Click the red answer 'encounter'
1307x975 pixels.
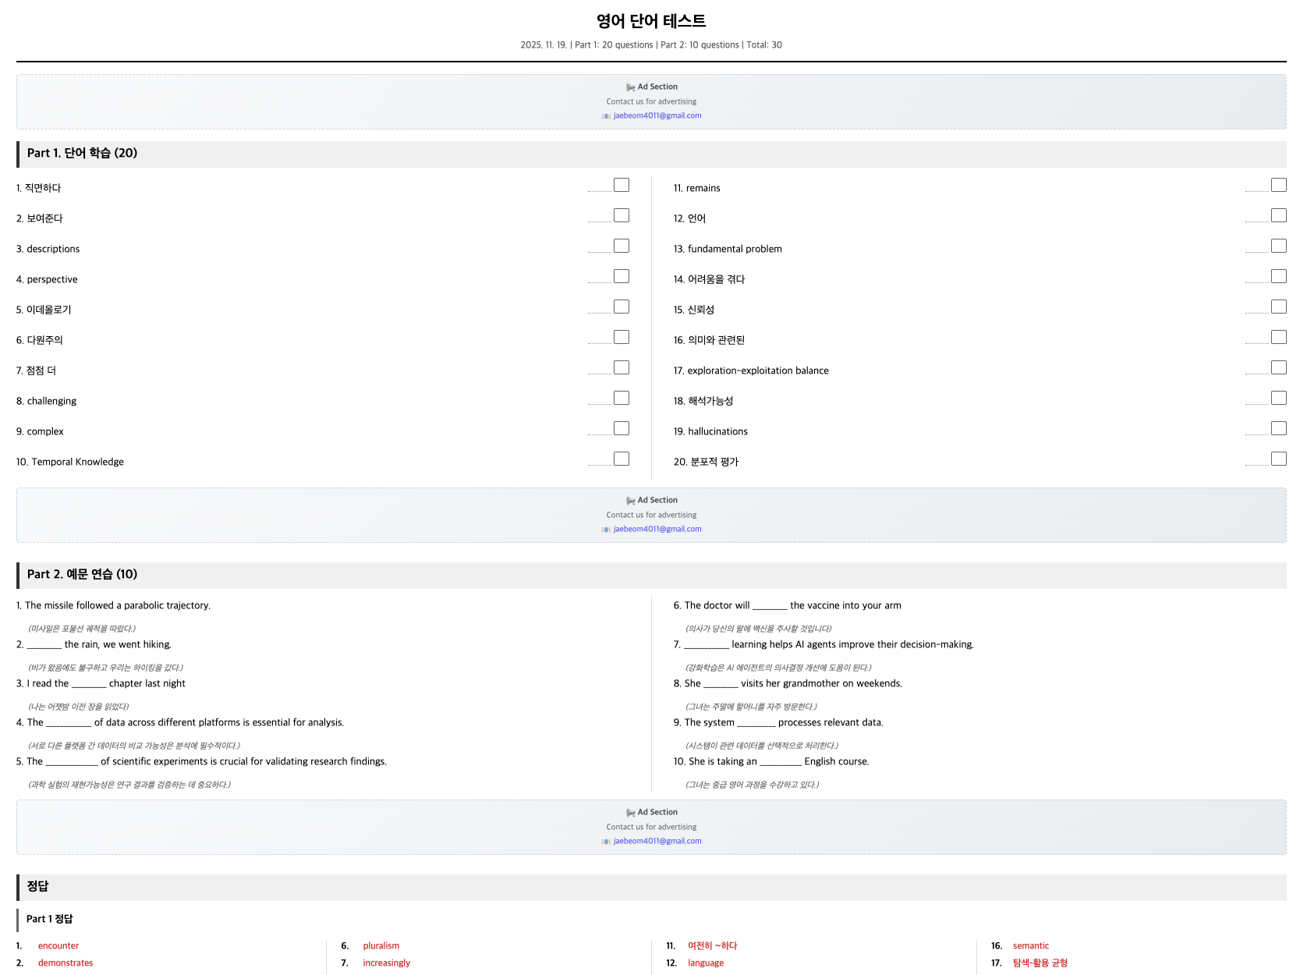(x=58, y=946)
